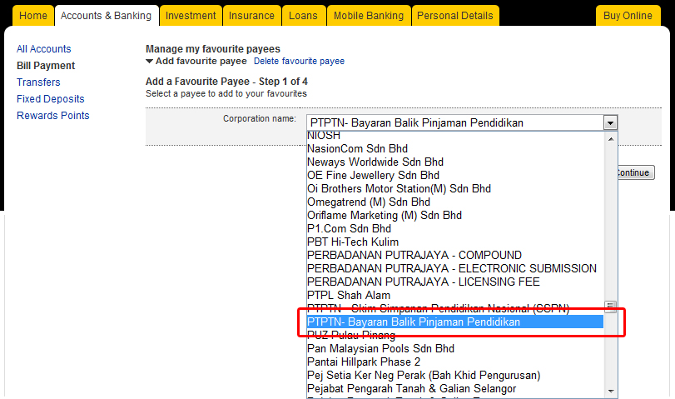675x399 pixels.
Task: Go to the Insurance tab
Action: tap(252, 16)
